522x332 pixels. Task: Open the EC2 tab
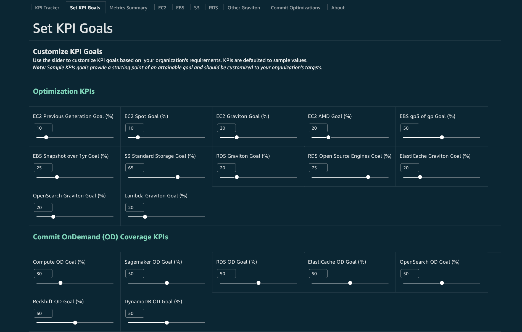[x=162, y=8]
